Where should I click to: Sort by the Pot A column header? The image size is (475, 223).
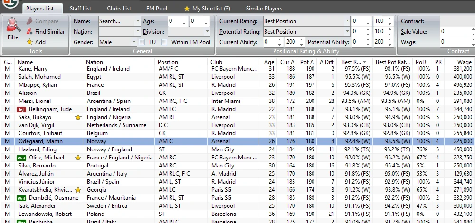[x=307, y=62]
